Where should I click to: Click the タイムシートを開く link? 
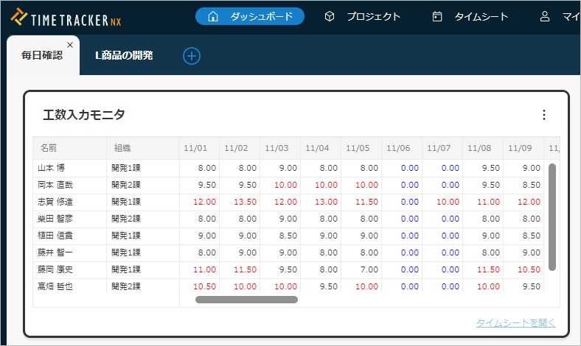pos(515,323)
